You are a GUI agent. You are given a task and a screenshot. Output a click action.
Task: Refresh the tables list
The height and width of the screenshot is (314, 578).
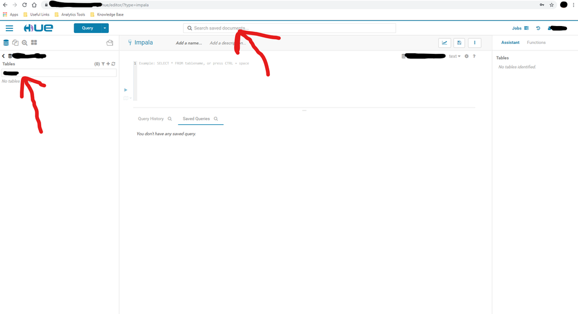[114, 64]
